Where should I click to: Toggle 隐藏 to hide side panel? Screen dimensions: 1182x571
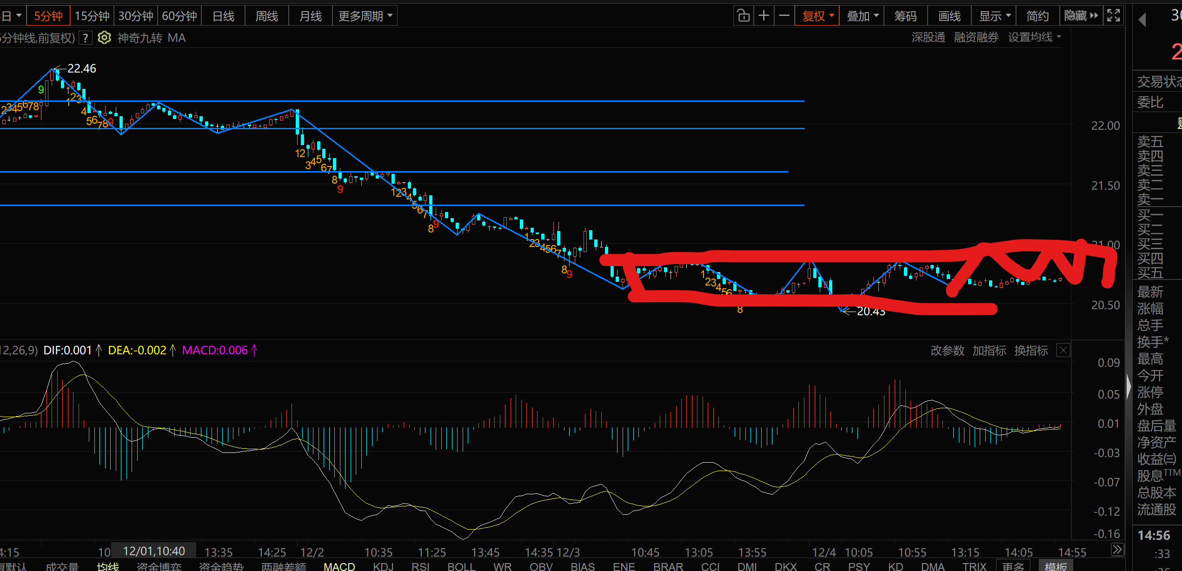(x=1081, y=16)
